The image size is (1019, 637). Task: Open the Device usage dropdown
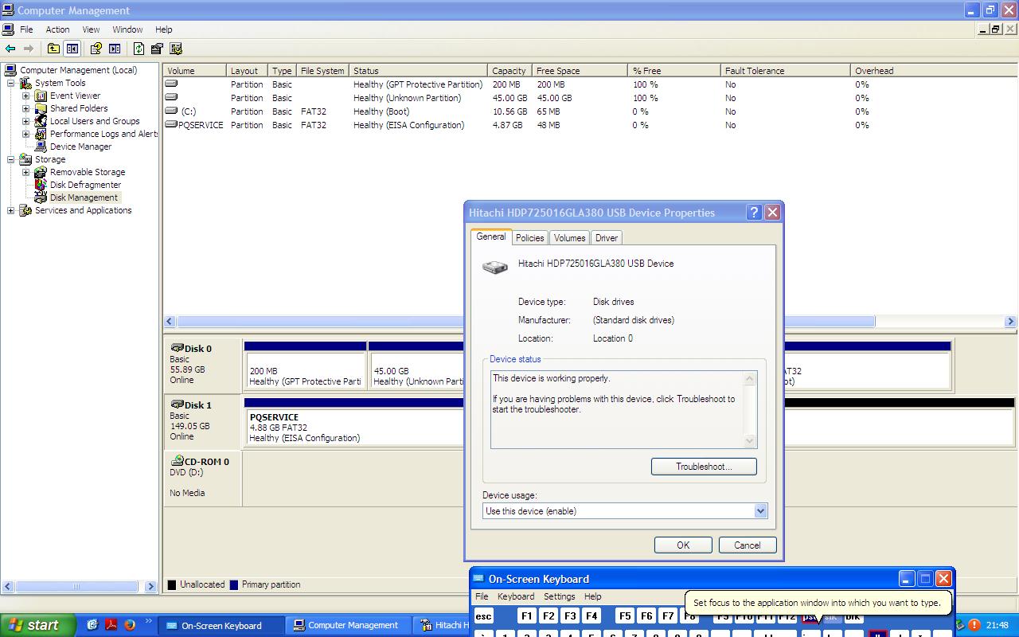tap(760, 511)
